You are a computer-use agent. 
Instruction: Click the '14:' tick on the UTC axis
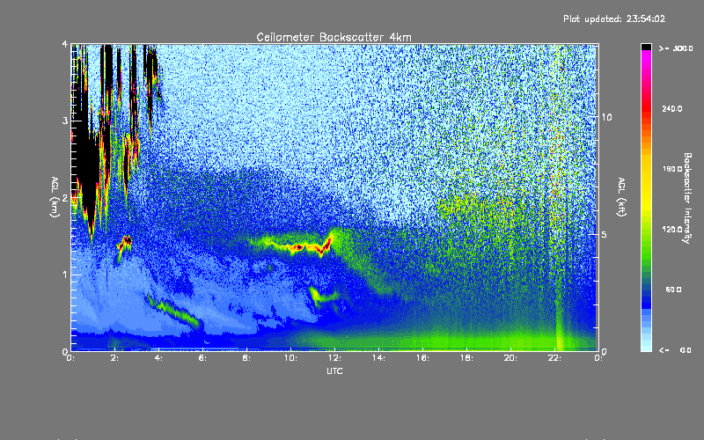[x=378, y=358]
